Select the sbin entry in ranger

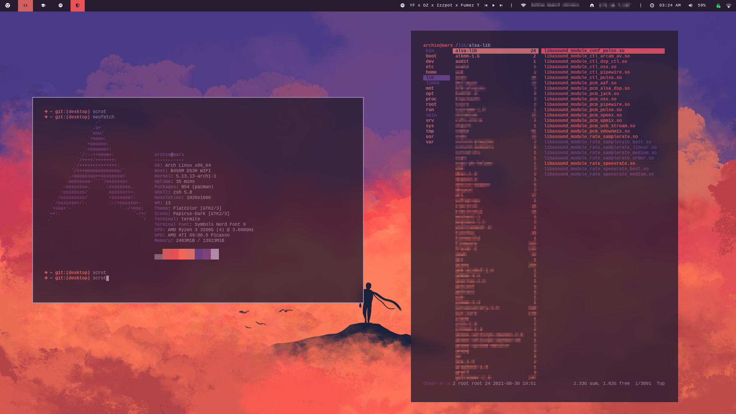431,115
